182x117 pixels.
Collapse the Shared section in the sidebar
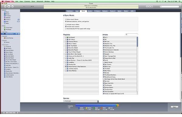click(2, 36)
